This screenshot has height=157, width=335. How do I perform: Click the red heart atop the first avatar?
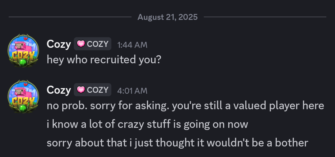[26, 39]
